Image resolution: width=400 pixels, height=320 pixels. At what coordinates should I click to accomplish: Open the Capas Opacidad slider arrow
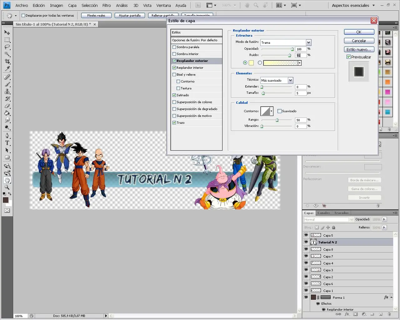[x=384, y=219]
